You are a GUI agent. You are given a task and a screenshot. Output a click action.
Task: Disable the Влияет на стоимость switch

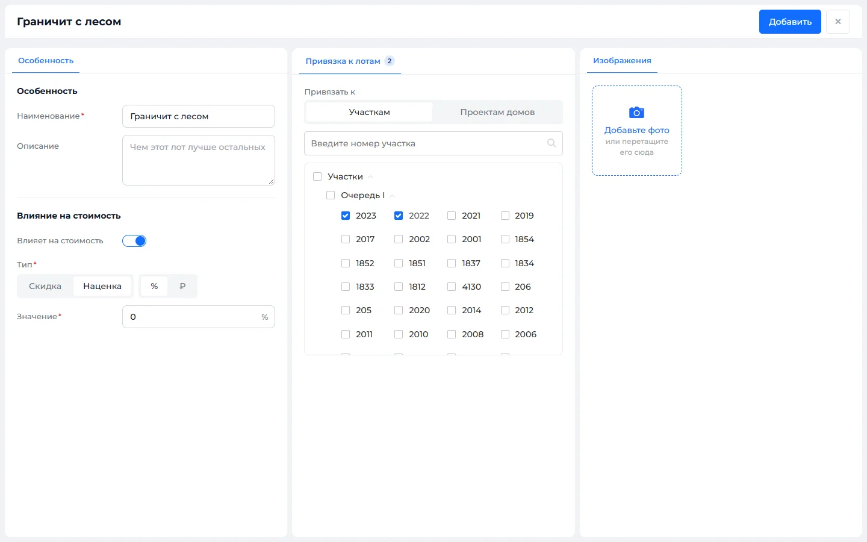point(134,241)
